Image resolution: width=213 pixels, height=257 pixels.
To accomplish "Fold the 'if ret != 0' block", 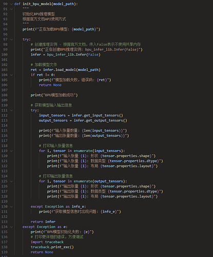I will click(x=11, y=75).
